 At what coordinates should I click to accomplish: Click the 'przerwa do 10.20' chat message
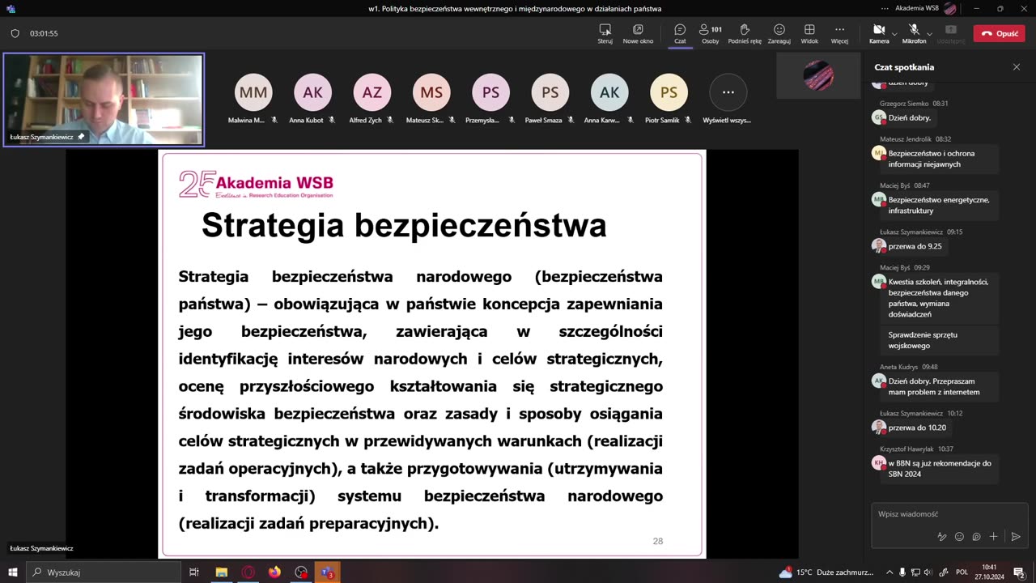pos(916,428)
